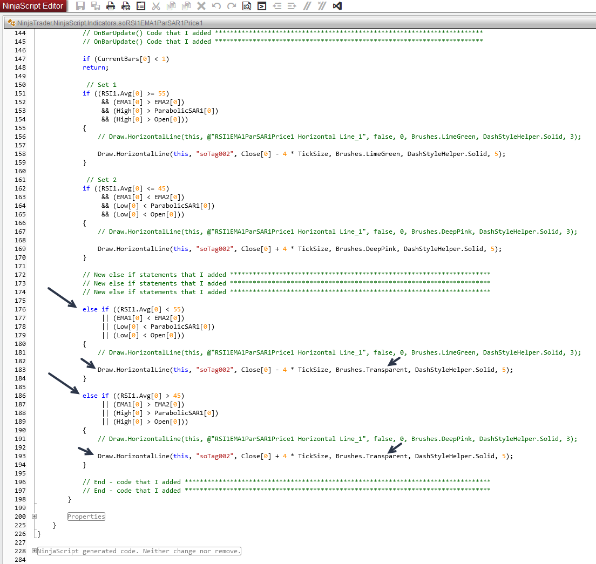Undo the last edit
This screenshot has width=596, height=564.
coord(216,6)
